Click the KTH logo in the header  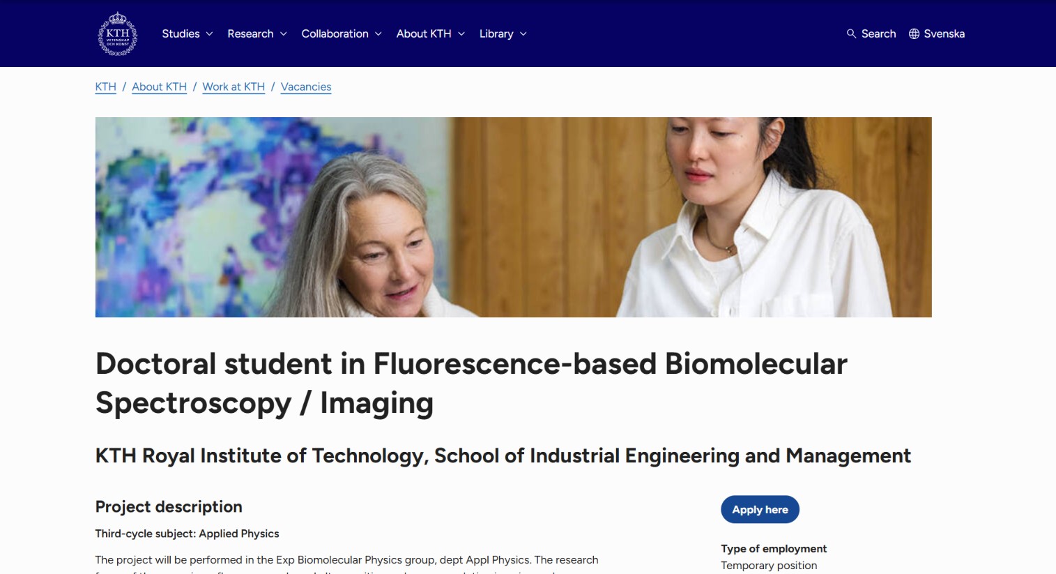117,33
